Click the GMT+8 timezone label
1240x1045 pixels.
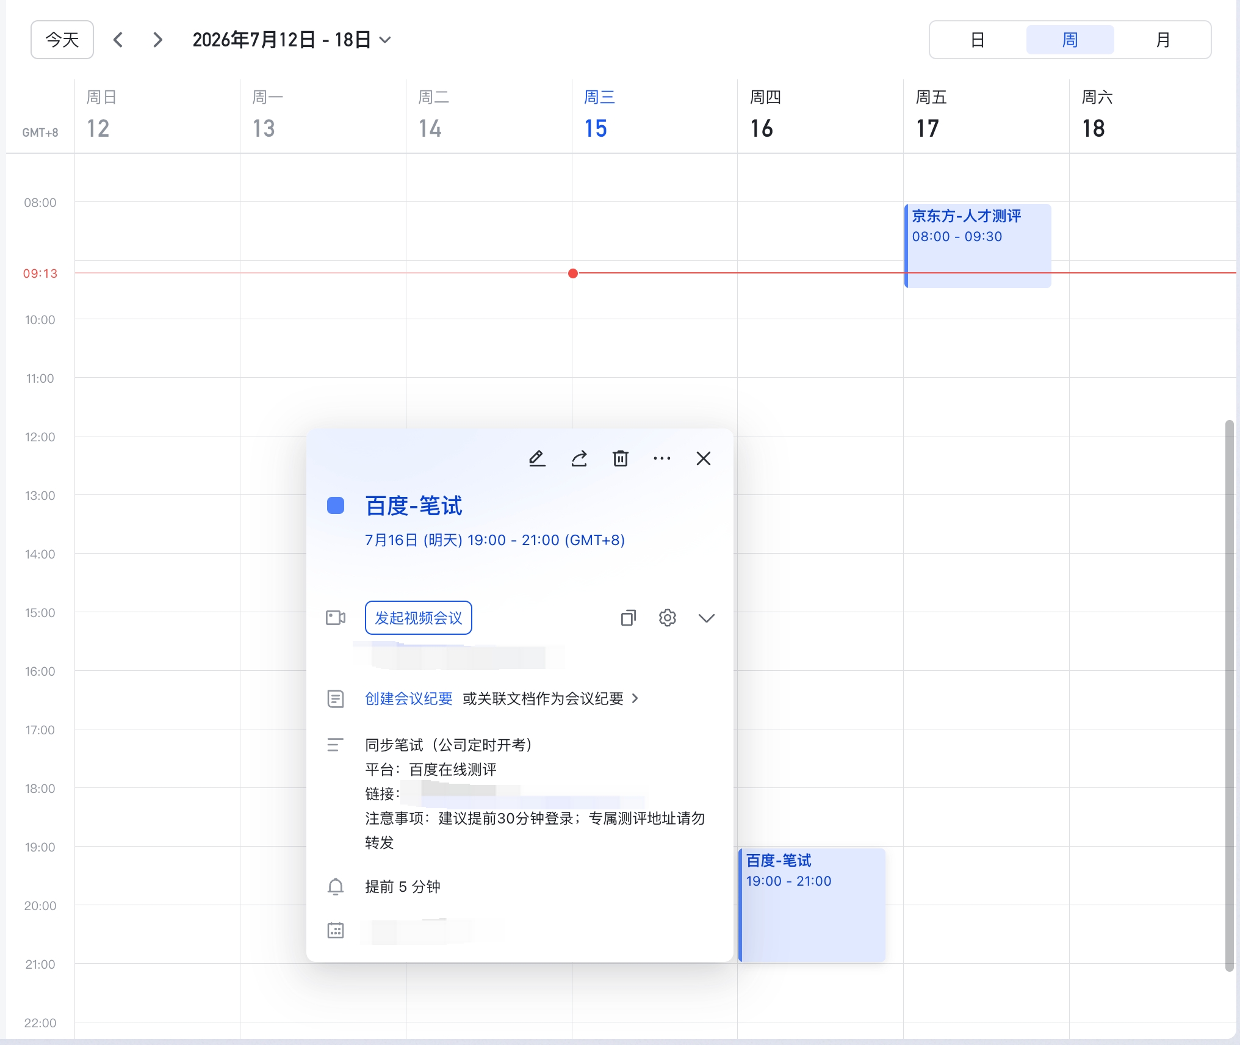[x=40, y=132]
